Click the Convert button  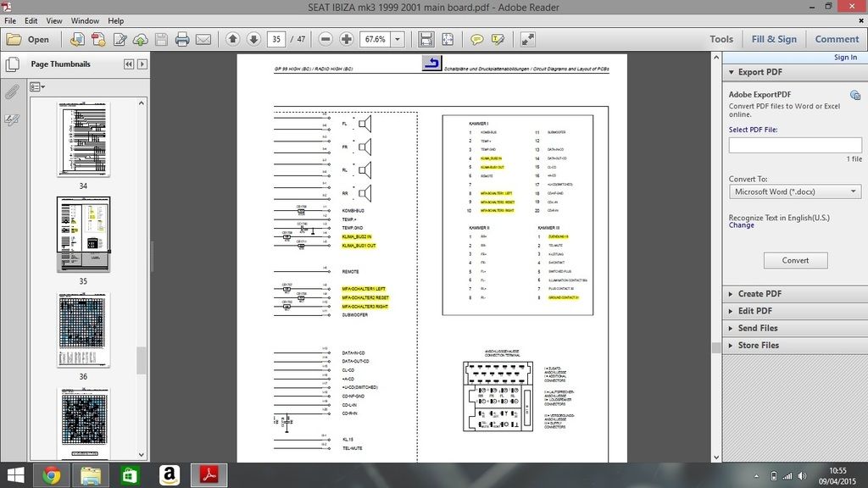pyautogui.click(x=795, y=260)
